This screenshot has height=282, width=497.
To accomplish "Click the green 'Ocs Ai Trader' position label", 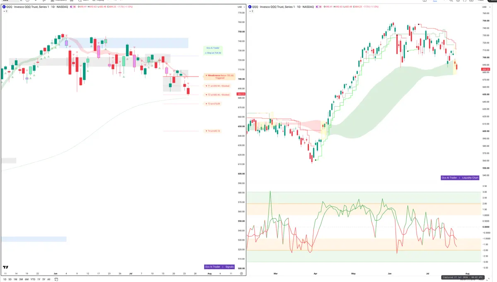I will (213, 48).
